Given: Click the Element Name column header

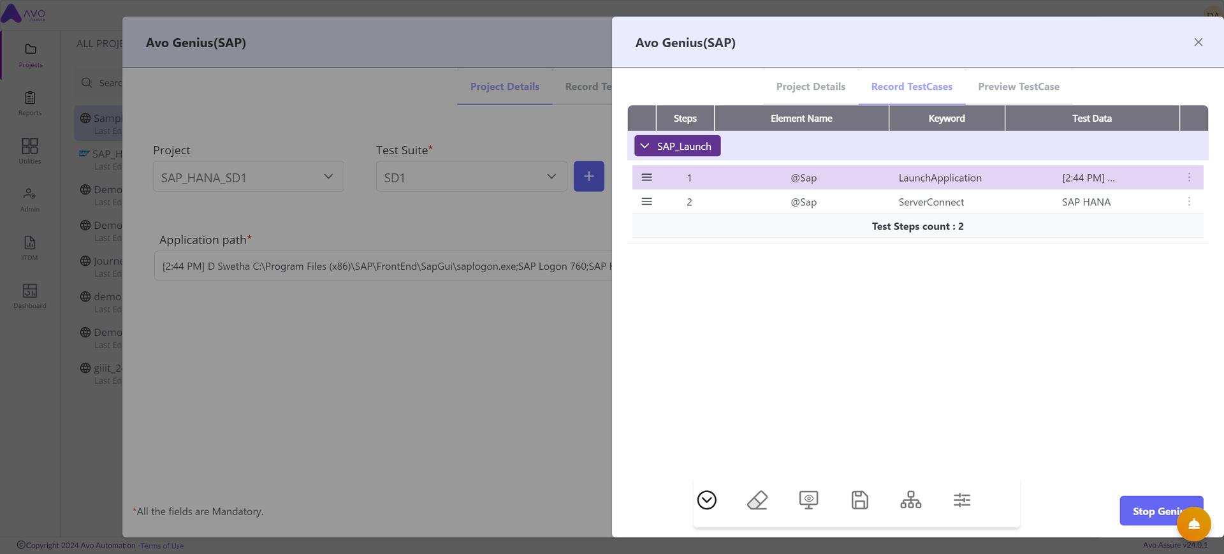Looking at the screenshot, I should tap(801, 119).
